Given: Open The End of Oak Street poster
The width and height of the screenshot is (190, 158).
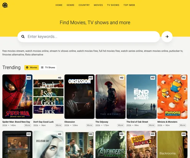Looking at the screenshot, I should [x=142, y=97].
